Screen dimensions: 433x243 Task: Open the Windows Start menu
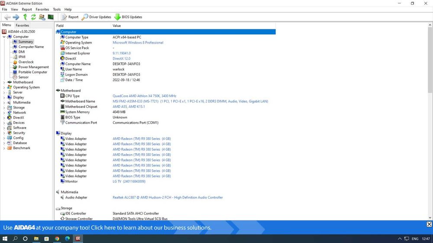coord(5,239)
